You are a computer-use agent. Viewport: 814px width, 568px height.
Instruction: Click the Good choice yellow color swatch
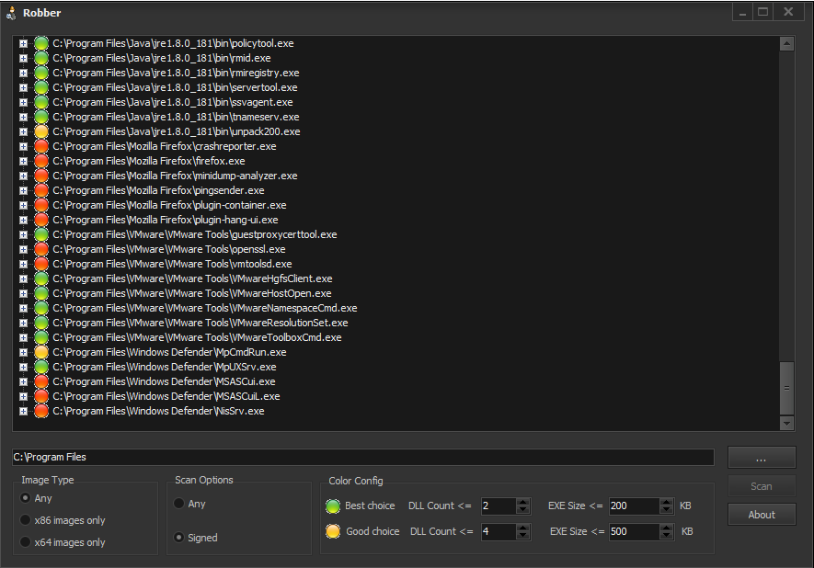pos(333,531)
